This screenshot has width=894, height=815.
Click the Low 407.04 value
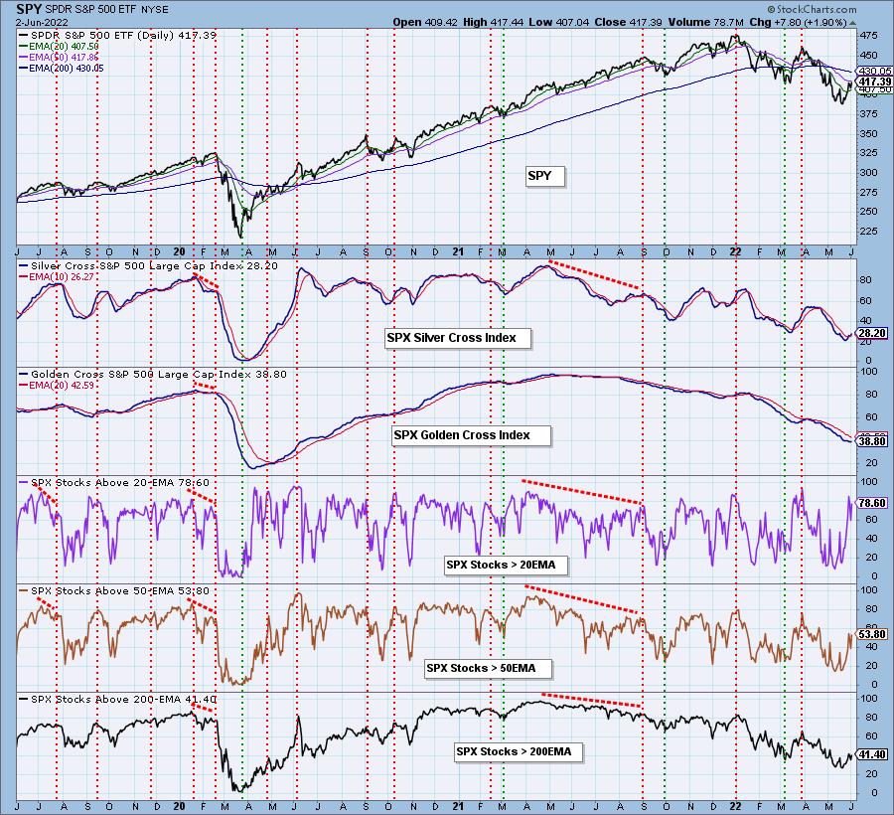(559, 22)
